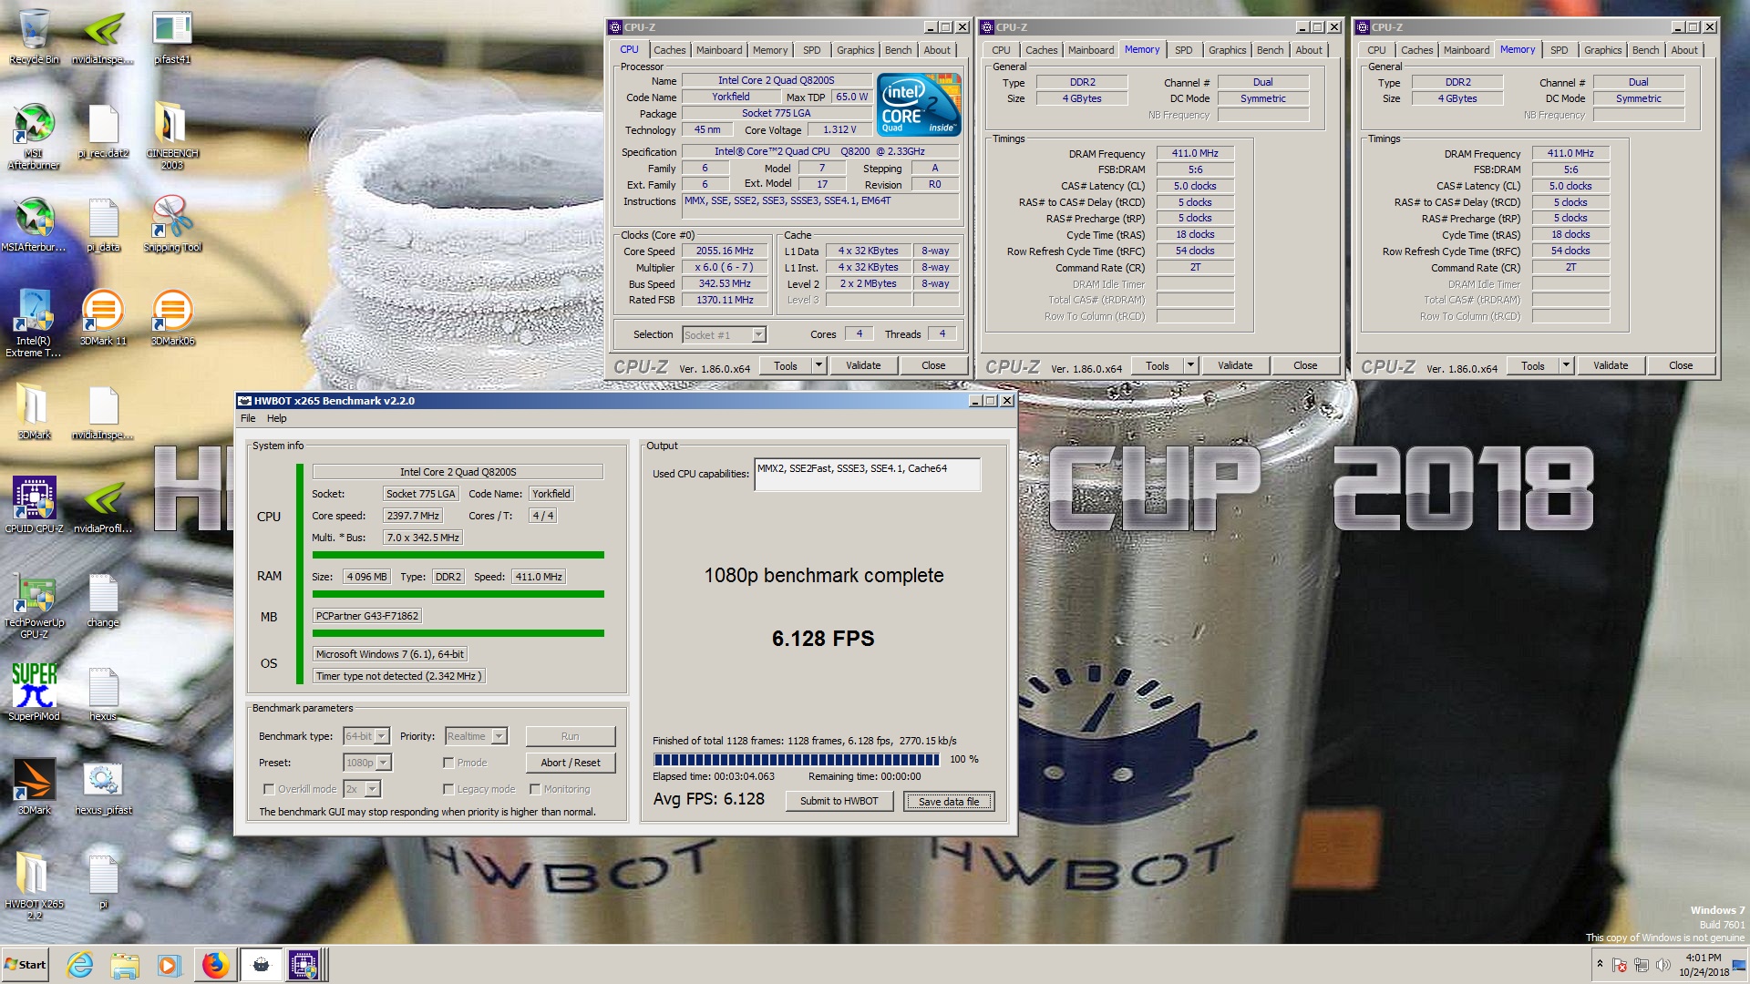
Task: Open the change file on desktop
Action: coord(103,600)
